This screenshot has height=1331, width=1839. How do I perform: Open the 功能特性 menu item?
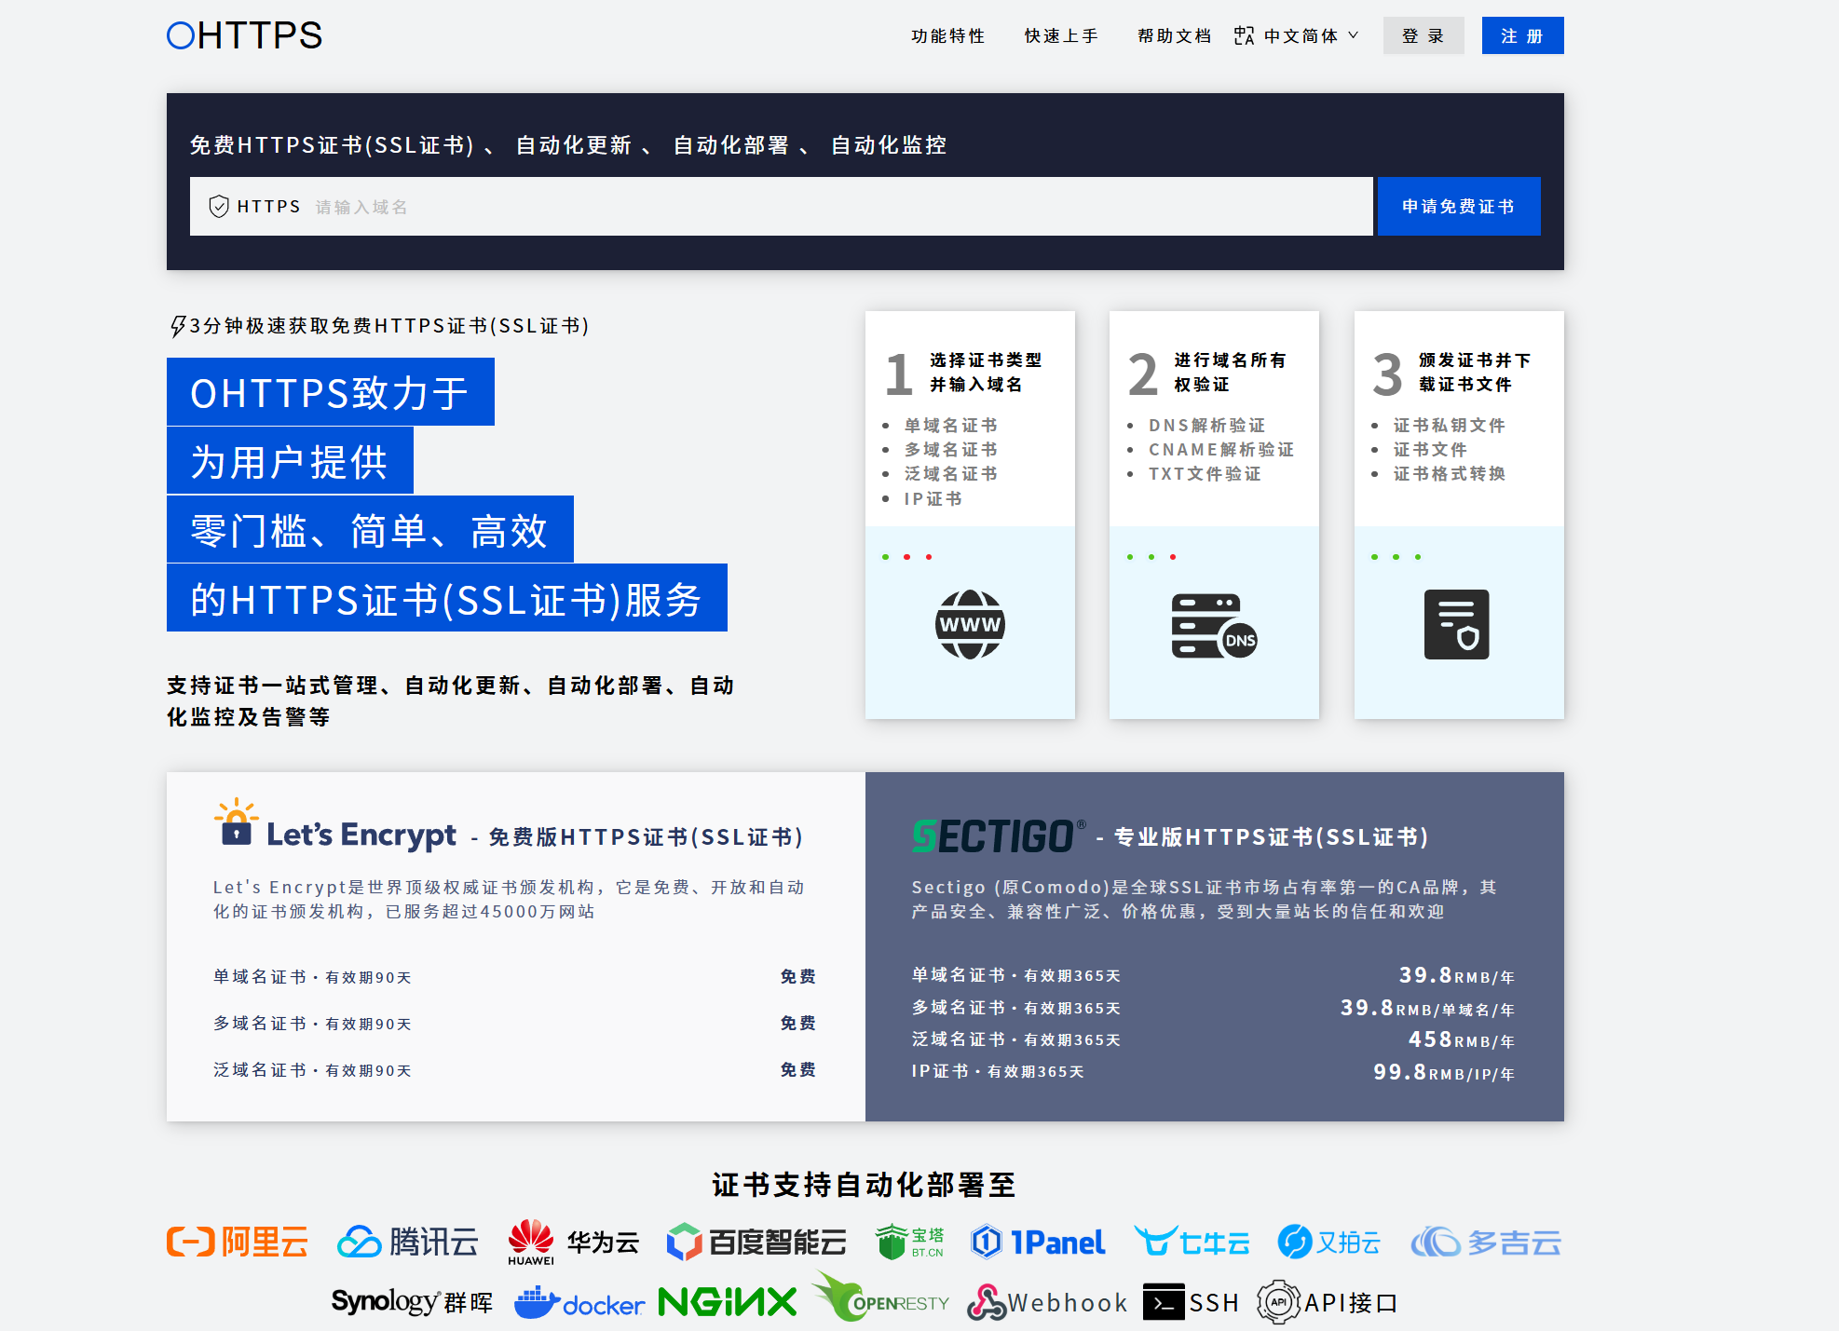pyautogui.click(x=947, y=35)
